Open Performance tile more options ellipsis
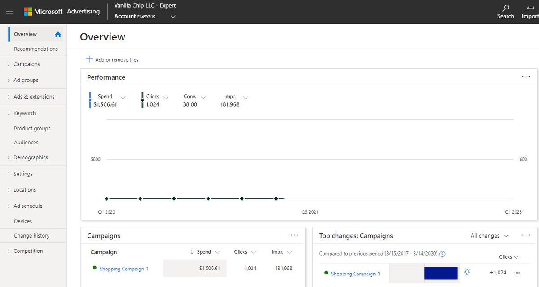This screenshot has height=287, width=539. [x=526, y=77]
